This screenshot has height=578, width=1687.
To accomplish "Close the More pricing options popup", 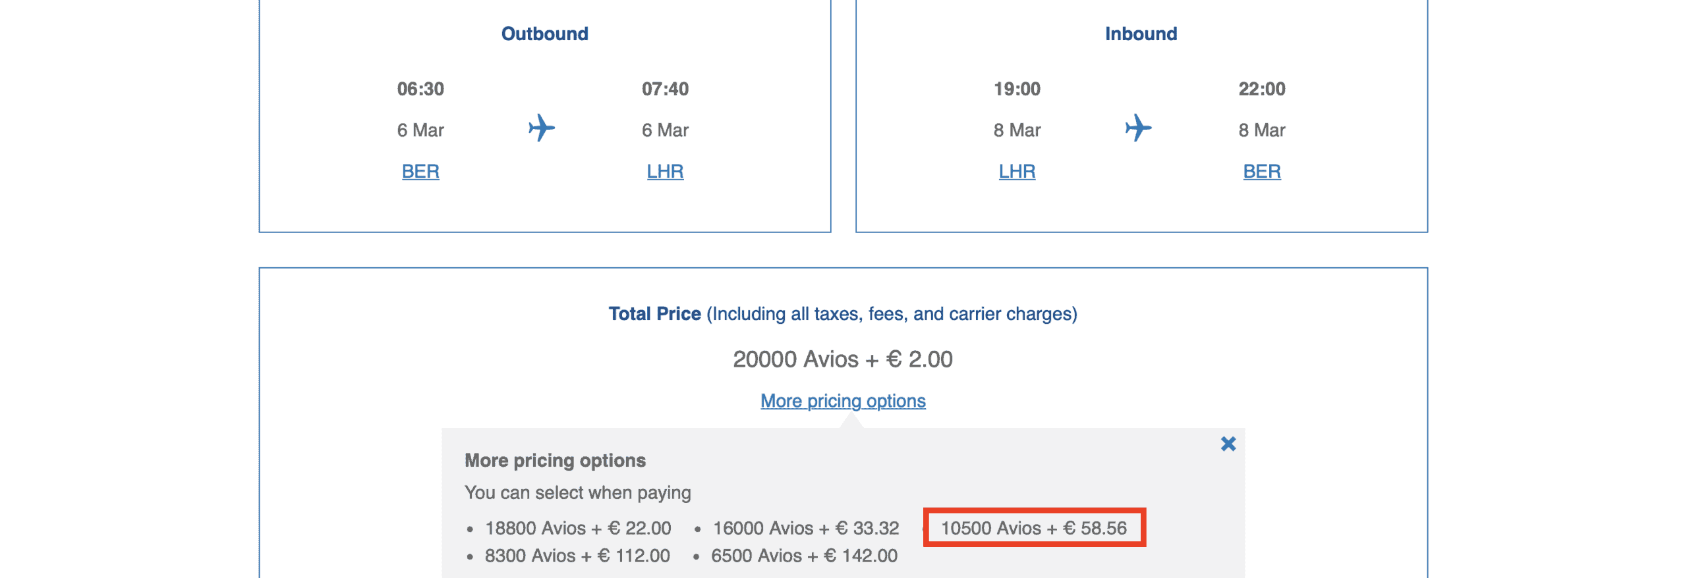I will coord(1228,444).
